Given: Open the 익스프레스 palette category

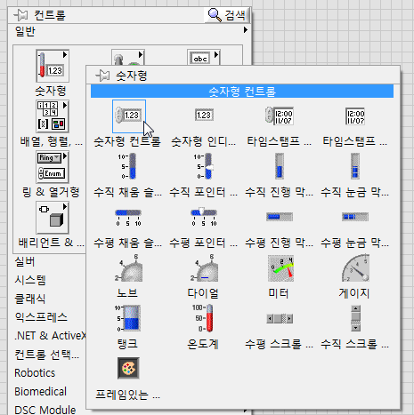Looking at the screenshot, I should coord(41,317).
